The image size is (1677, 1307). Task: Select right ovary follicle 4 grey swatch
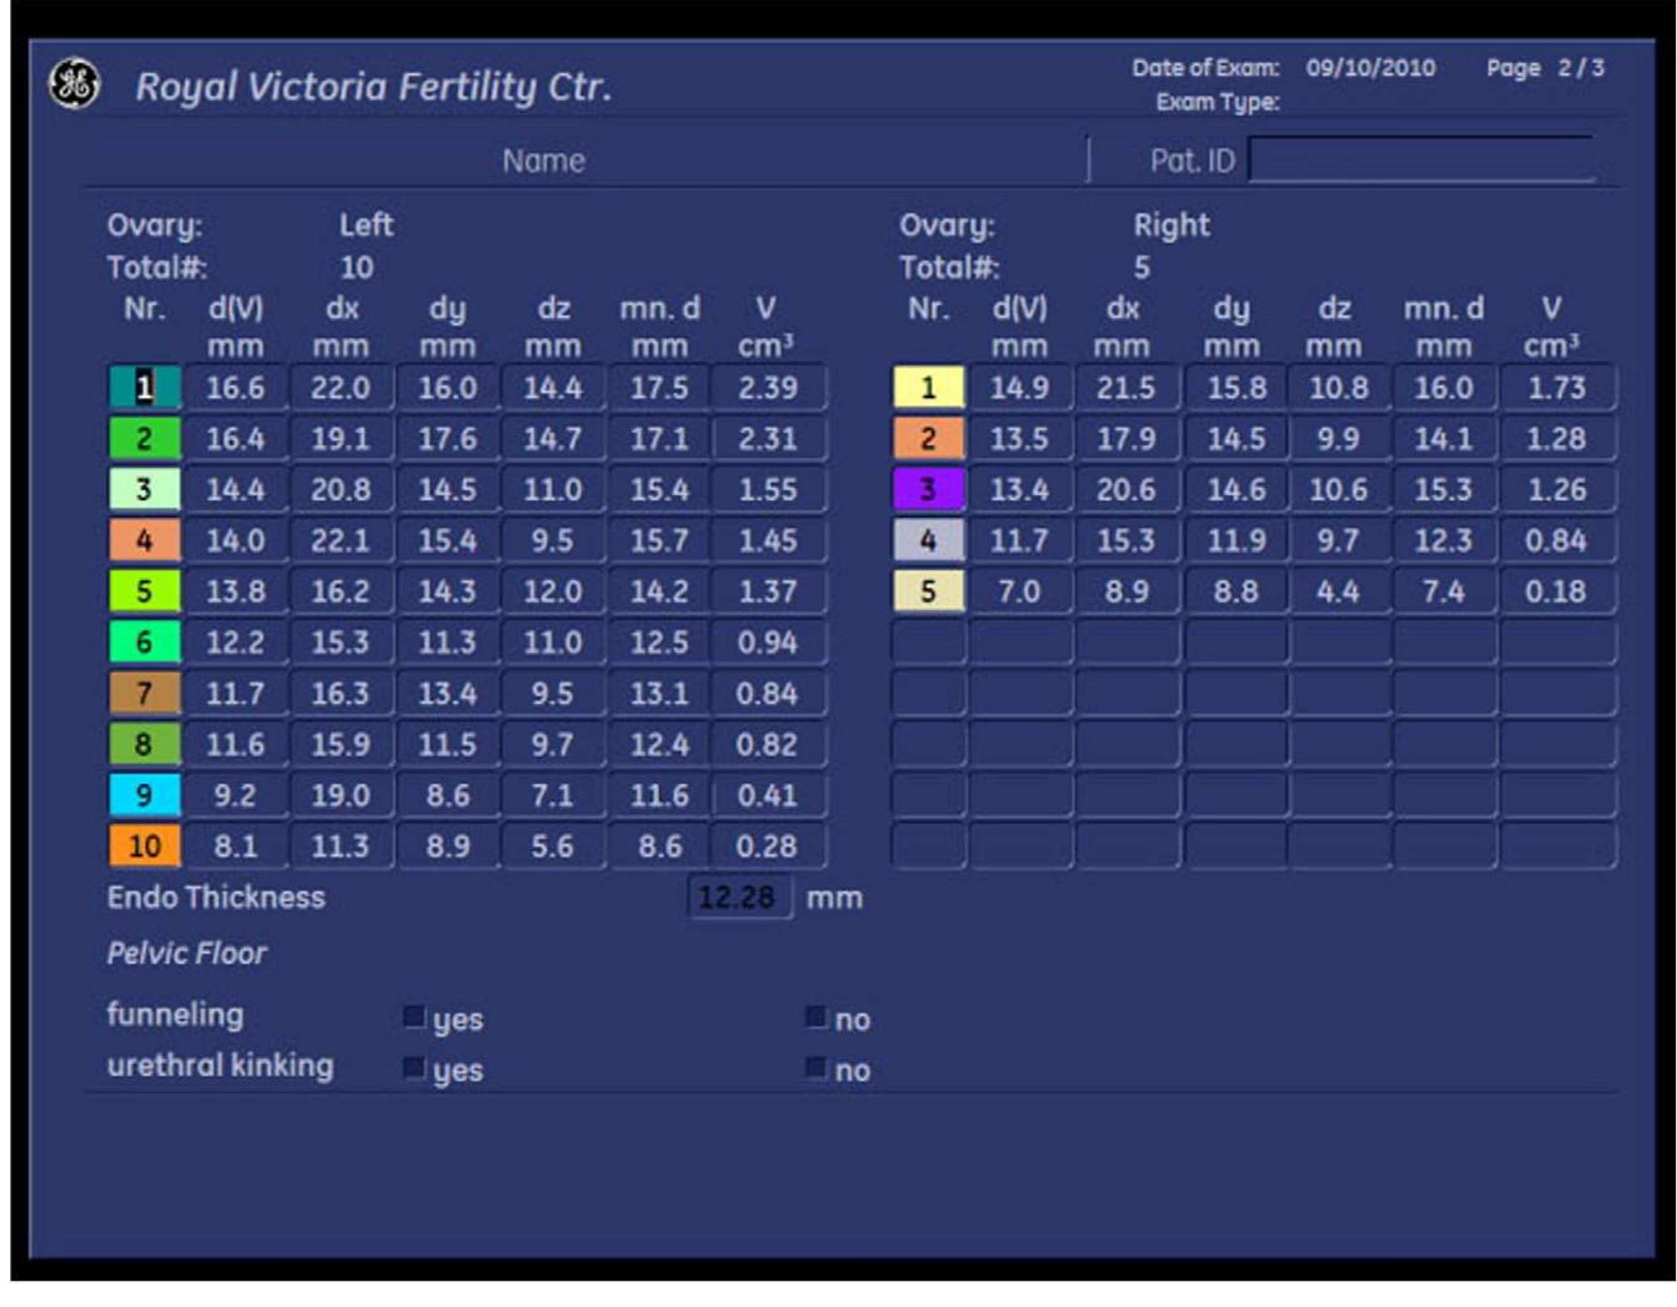click(x=929, y=540)
